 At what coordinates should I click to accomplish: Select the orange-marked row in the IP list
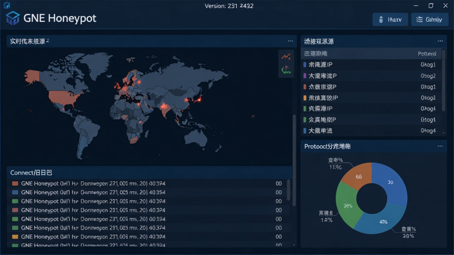371,87
